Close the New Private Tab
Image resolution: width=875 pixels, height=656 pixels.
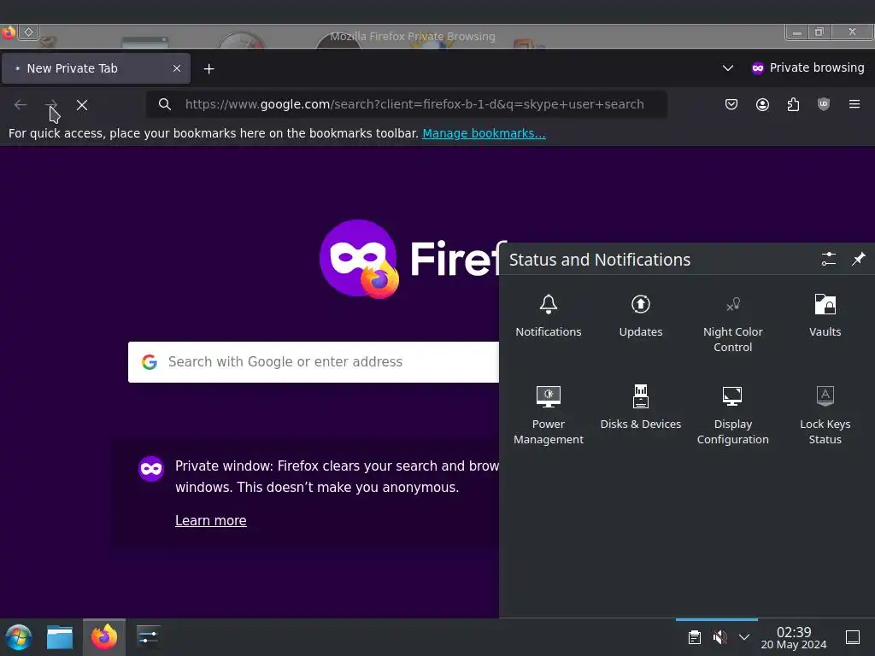tap(176, 68)
